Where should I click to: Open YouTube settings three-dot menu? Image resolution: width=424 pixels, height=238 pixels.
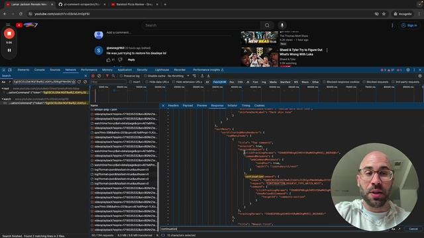click(x=392, y=25)
